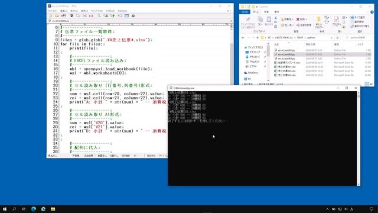Open the ウィンドウ menu in Hidemaru editor

(97, 11)
